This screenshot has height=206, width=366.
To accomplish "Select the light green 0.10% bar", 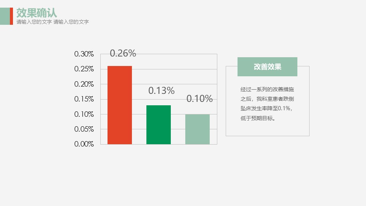I will 197,129.
